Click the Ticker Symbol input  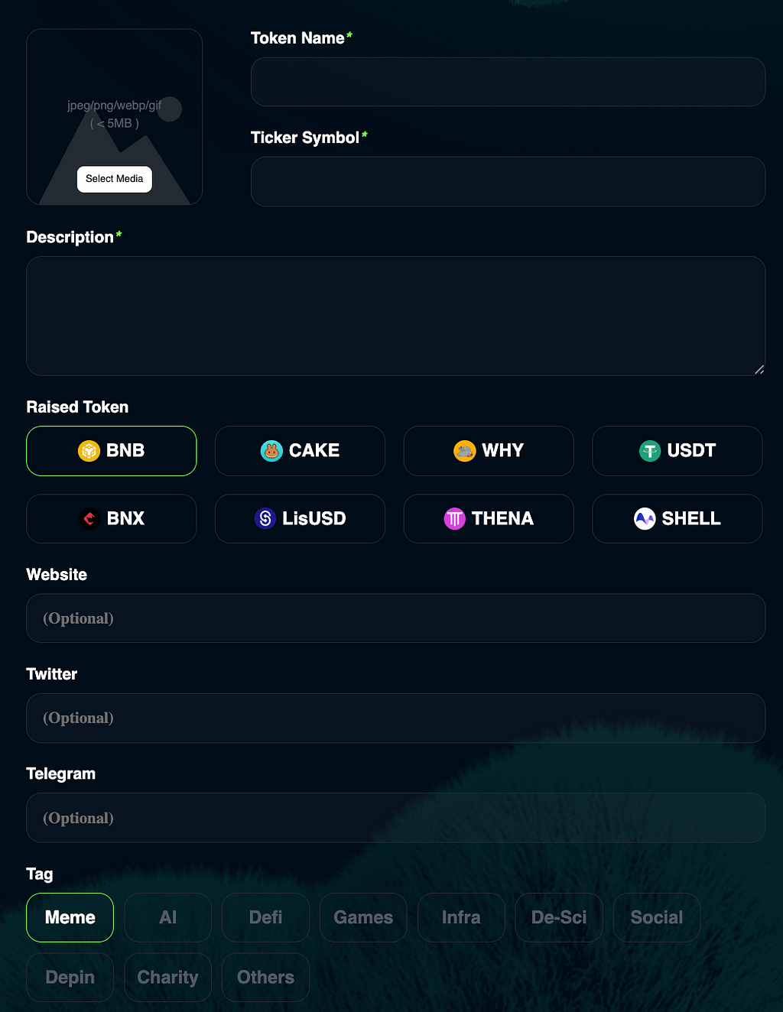[x=508, y=181]
